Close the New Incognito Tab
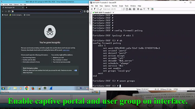Image resolution: width=195 pixels, height=109 pixels. (23, 8)
